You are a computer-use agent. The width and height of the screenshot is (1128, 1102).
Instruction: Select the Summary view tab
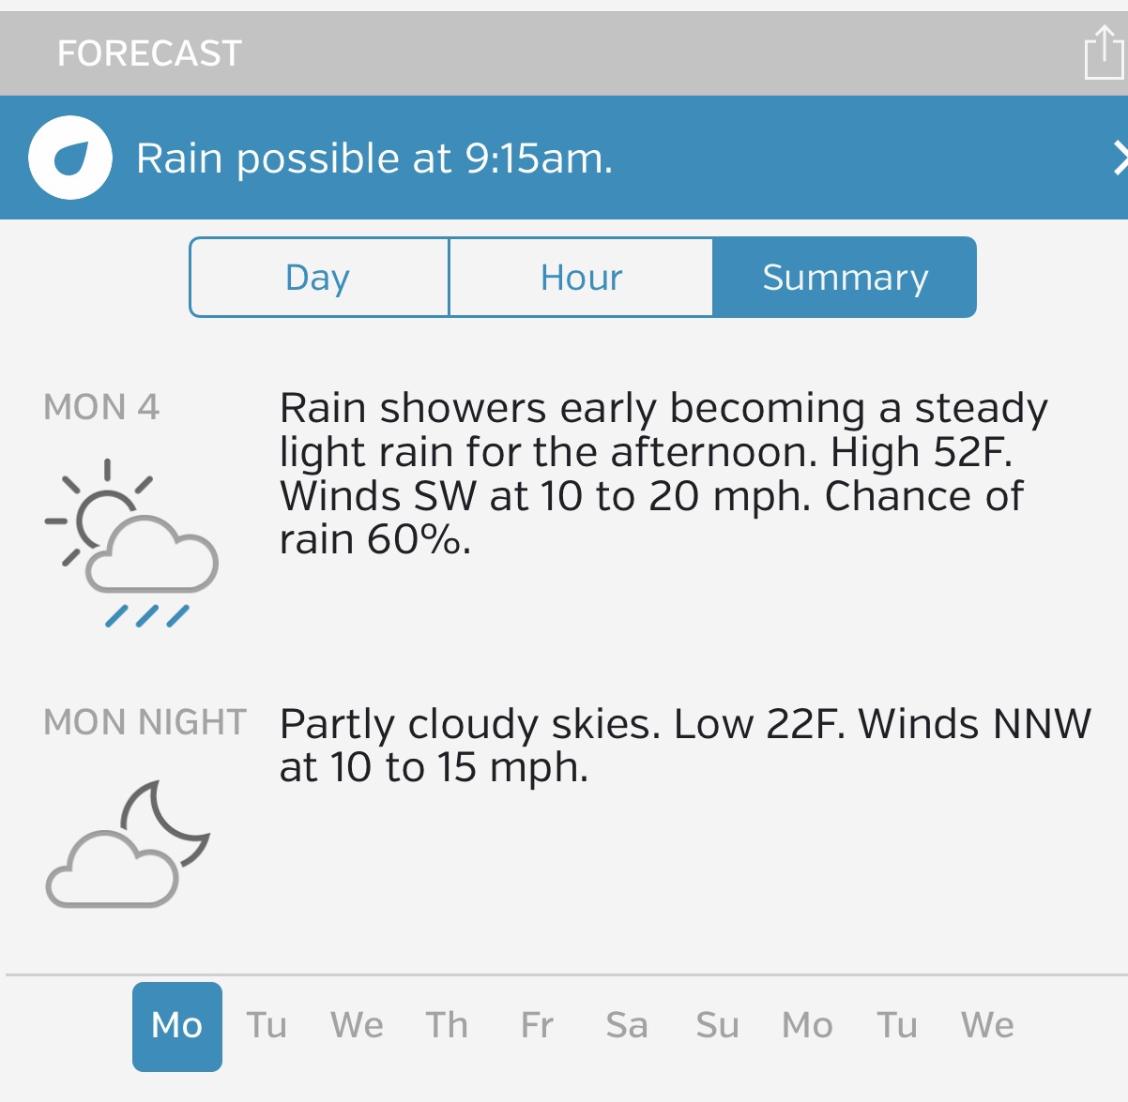pos(845,278)
